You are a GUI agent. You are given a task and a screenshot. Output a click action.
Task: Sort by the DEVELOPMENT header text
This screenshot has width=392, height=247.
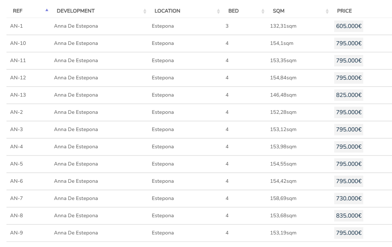pyautogui.click(x=75, y=11)
